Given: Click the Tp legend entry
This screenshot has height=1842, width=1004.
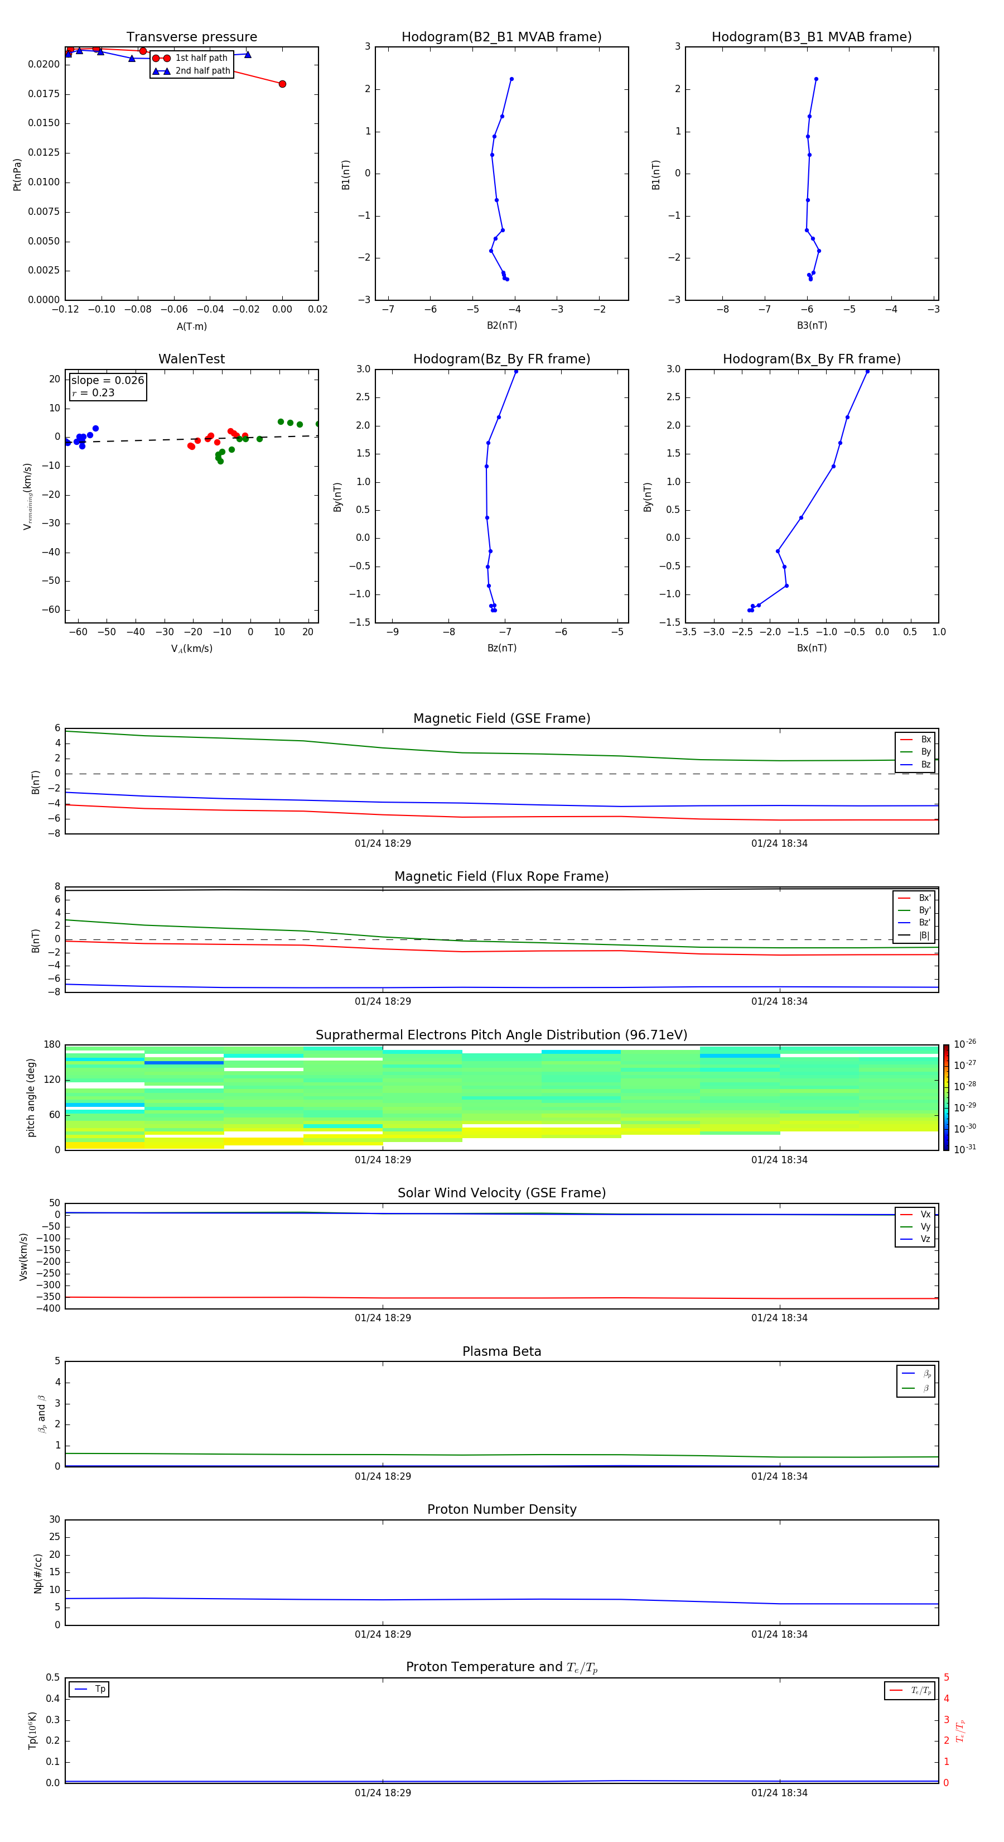Looking at the screenshot, I should (x=89, y=1689).
